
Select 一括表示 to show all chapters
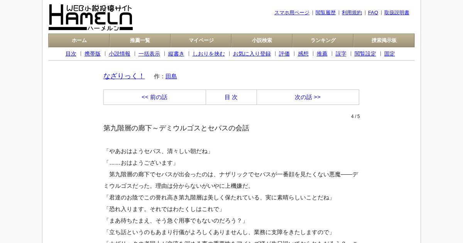[x=149, y=54]
